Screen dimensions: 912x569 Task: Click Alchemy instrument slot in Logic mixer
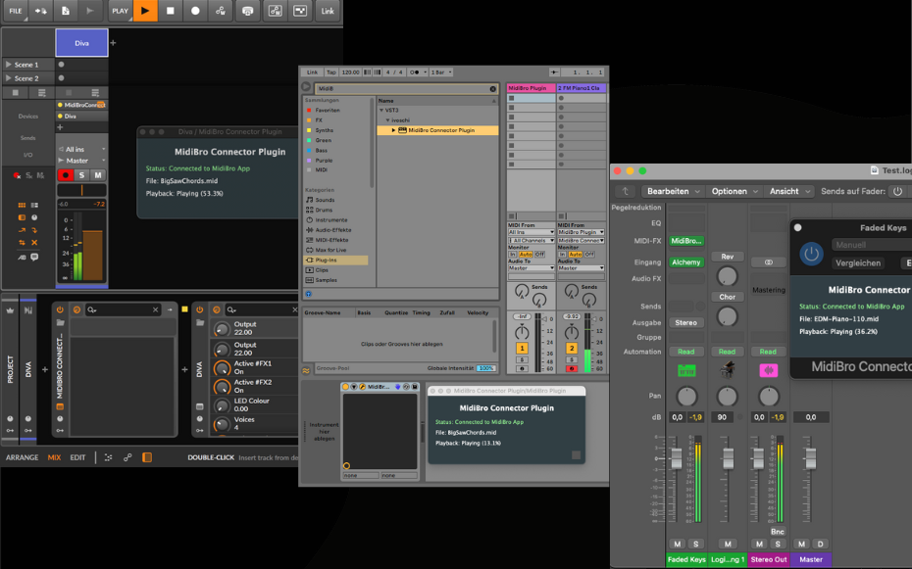[x=686, y=262]
